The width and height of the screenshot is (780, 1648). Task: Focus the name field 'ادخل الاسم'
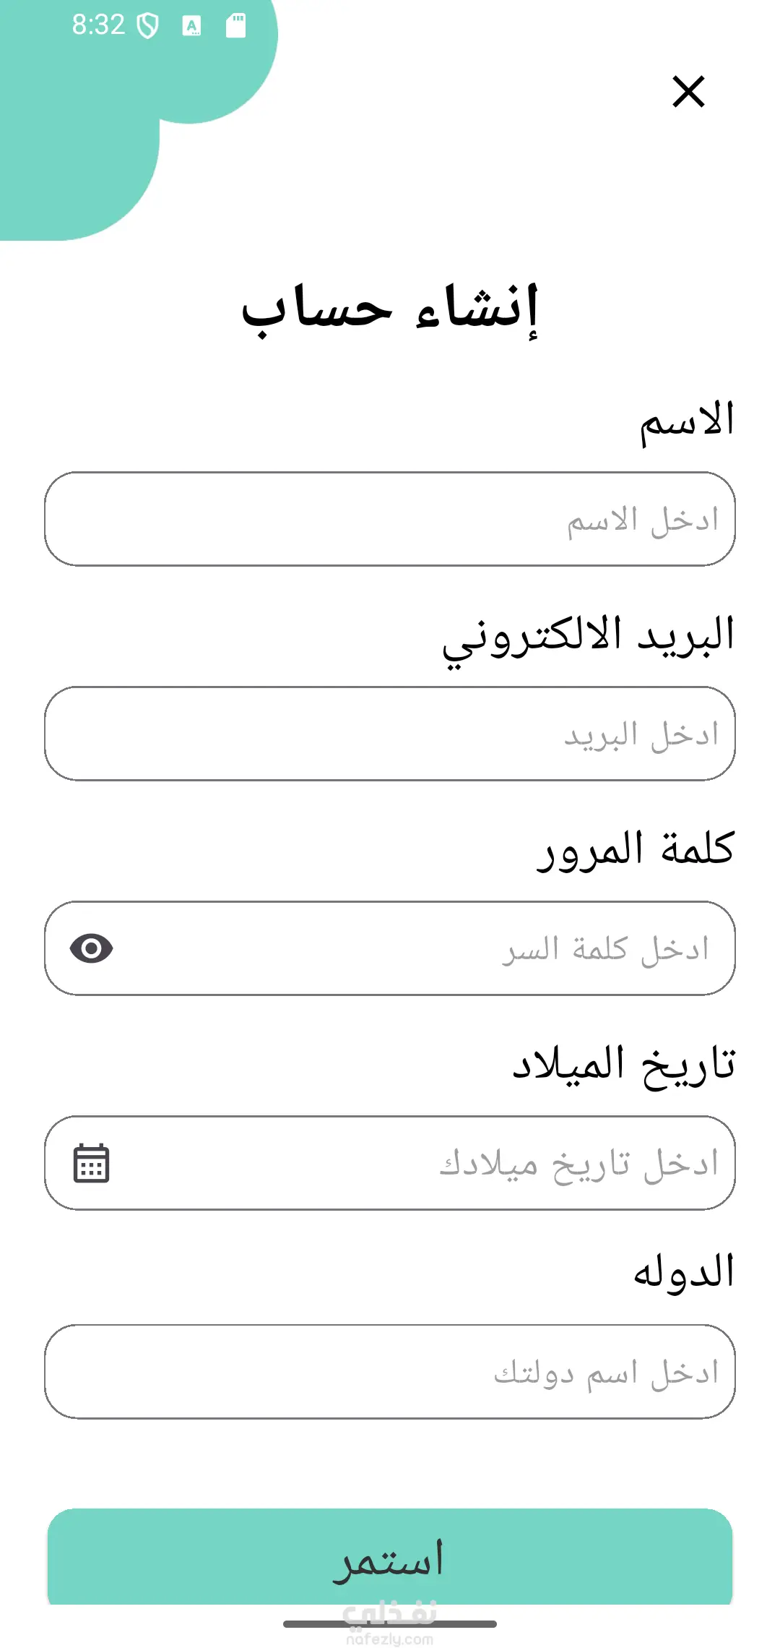point(390,519)
